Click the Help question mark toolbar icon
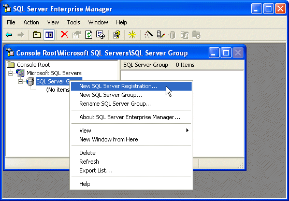Screen dimensions: 289x201 point(117,35)
